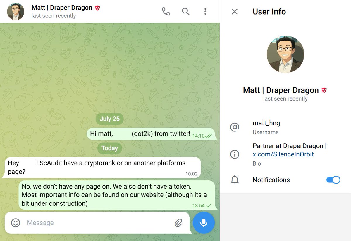Click the 10:02 message timestamp

coord(191,174)
